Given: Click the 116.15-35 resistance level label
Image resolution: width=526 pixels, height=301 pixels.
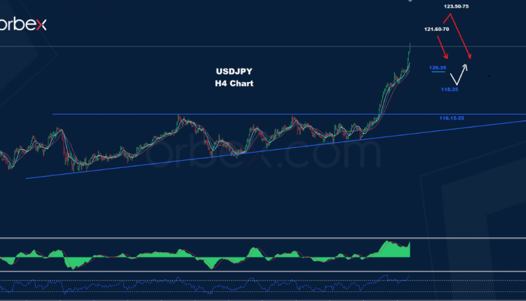Looking at the screenshot, I should [452, 118].
